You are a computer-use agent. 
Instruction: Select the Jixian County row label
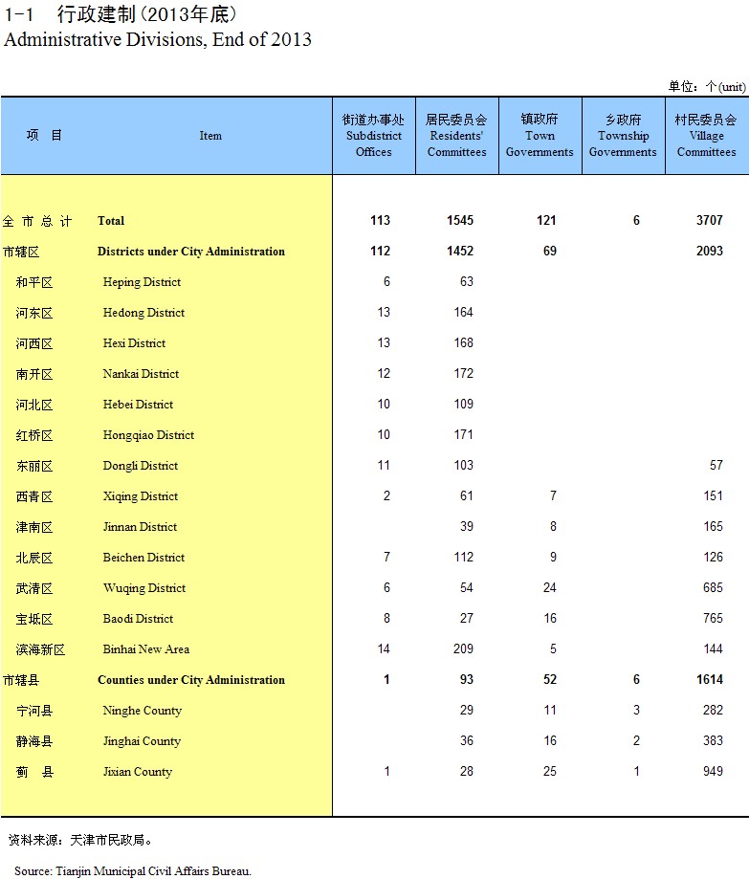pos(138,772)
